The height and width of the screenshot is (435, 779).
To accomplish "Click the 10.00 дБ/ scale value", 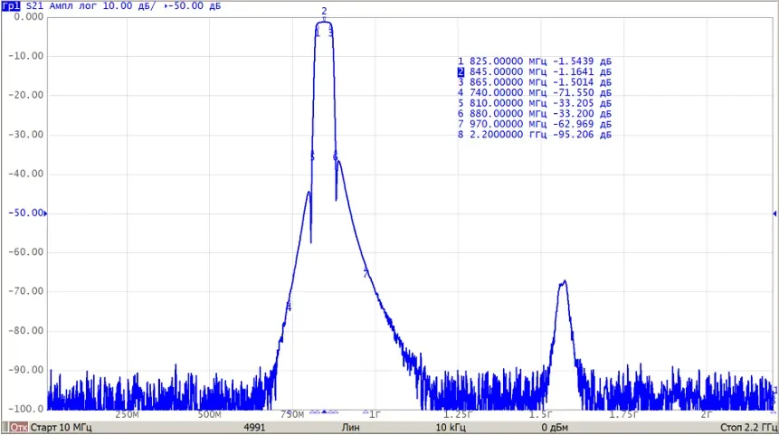I will tap(128, 6).
